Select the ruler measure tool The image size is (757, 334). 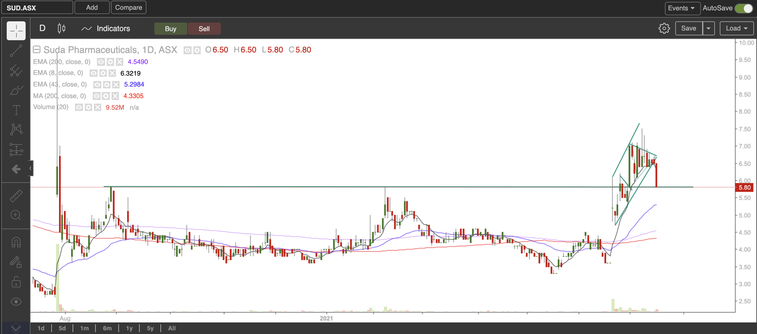[x=16, y=196]
